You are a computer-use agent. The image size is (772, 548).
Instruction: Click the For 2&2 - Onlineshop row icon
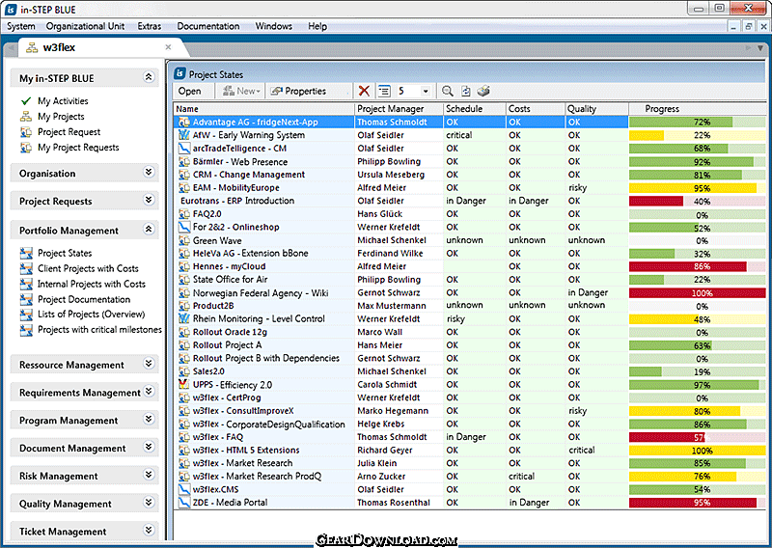point(184,227)
